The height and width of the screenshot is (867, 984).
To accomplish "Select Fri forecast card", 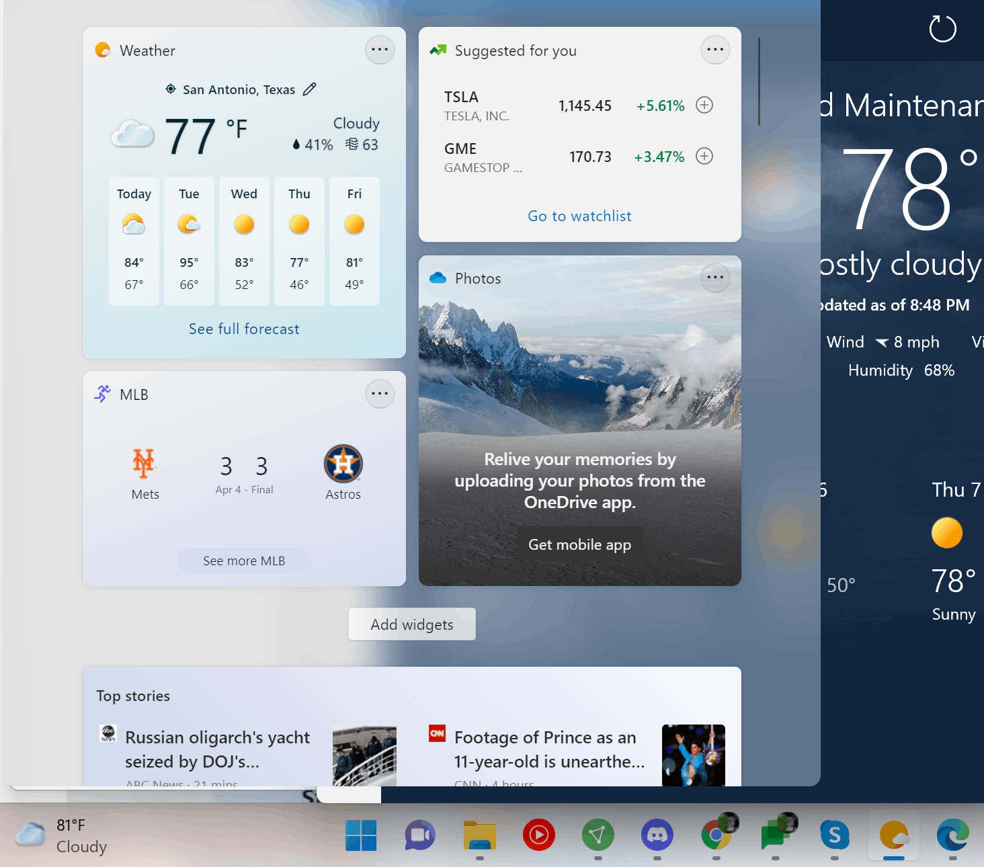I will click(354, 241).
